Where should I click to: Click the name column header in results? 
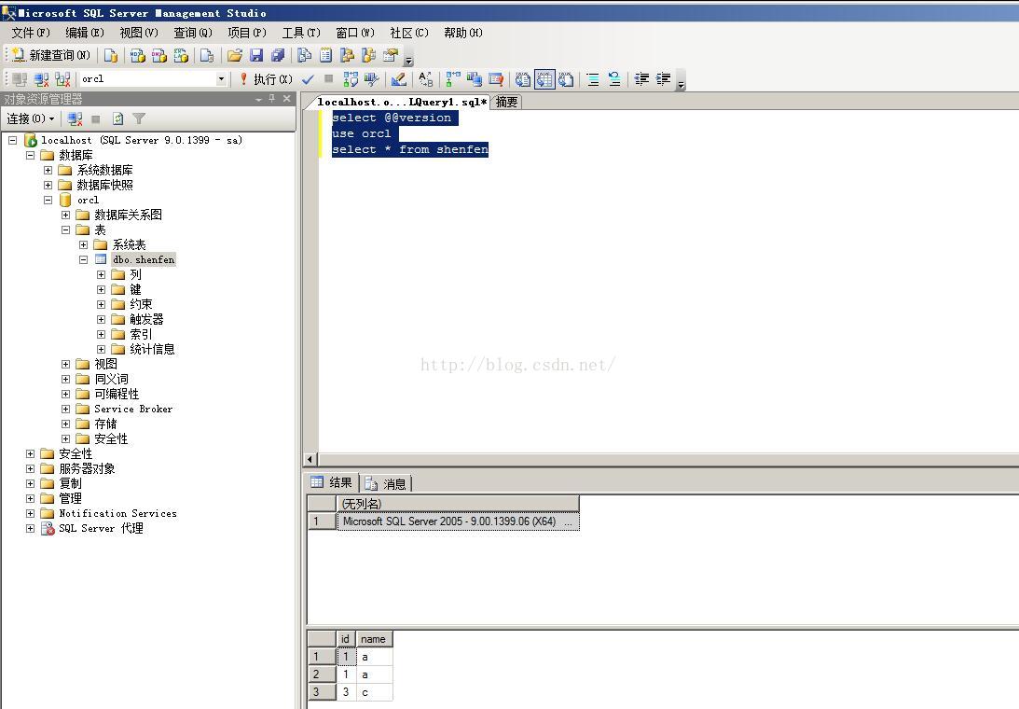pos(373,639)
